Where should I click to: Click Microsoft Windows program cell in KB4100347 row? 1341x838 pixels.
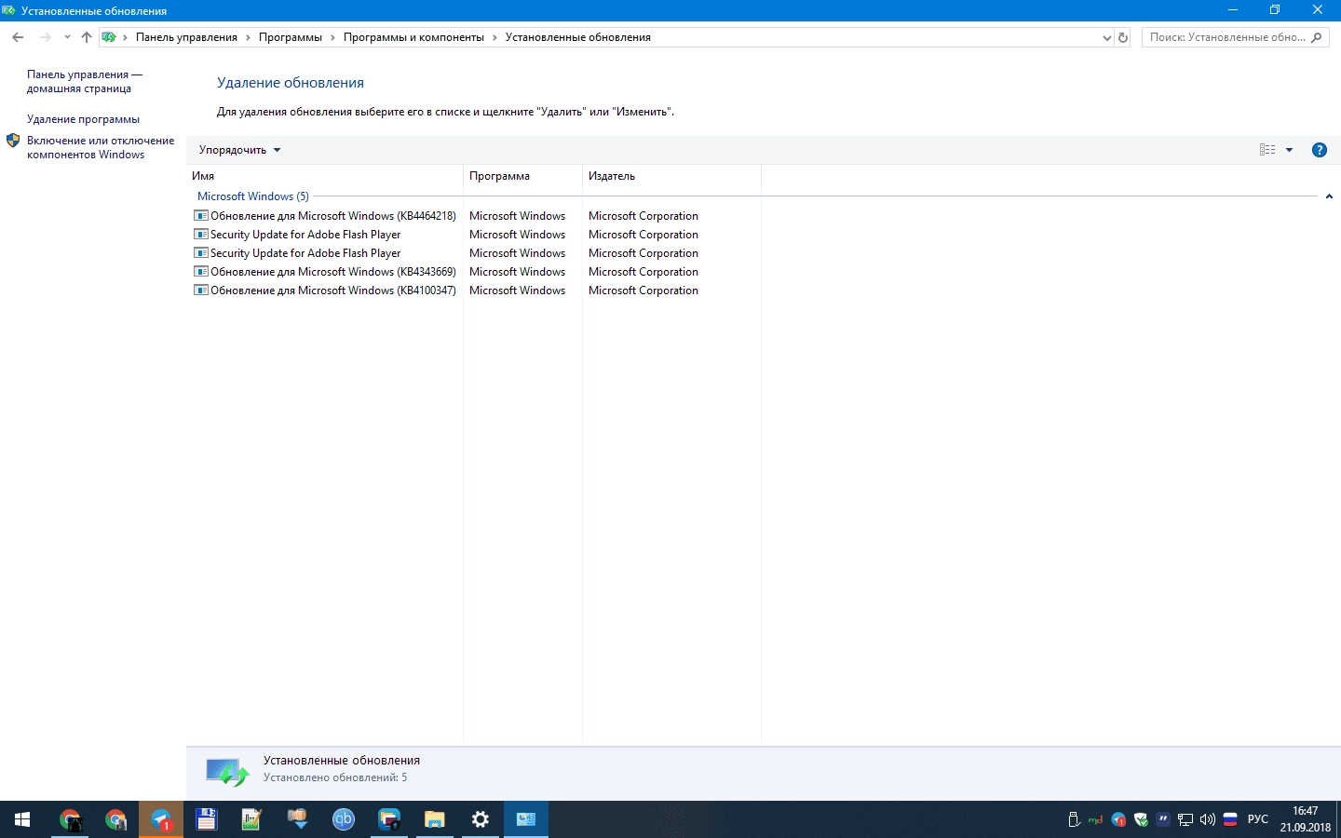click(517, 291)
